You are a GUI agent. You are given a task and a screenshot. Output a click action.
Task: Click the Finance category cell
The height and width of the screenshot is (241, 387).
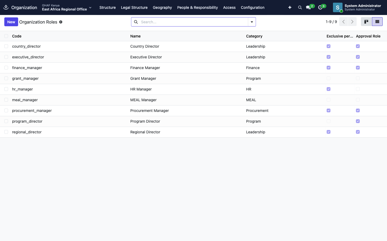pos(253,68)
